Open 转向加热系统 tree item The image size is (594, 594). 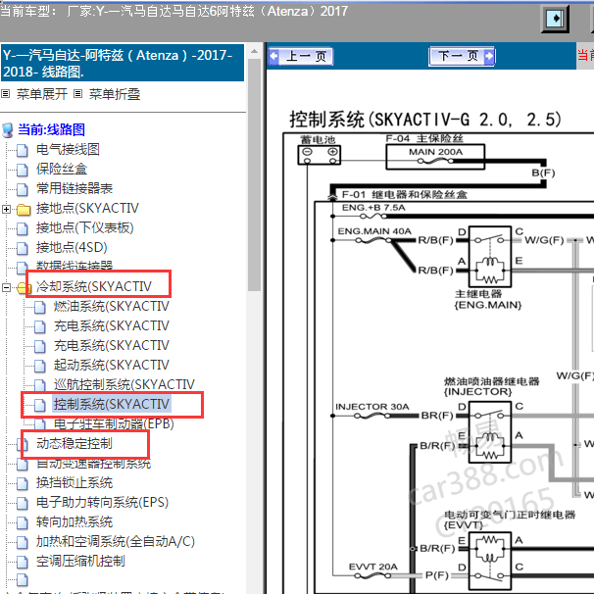[74, 522]
